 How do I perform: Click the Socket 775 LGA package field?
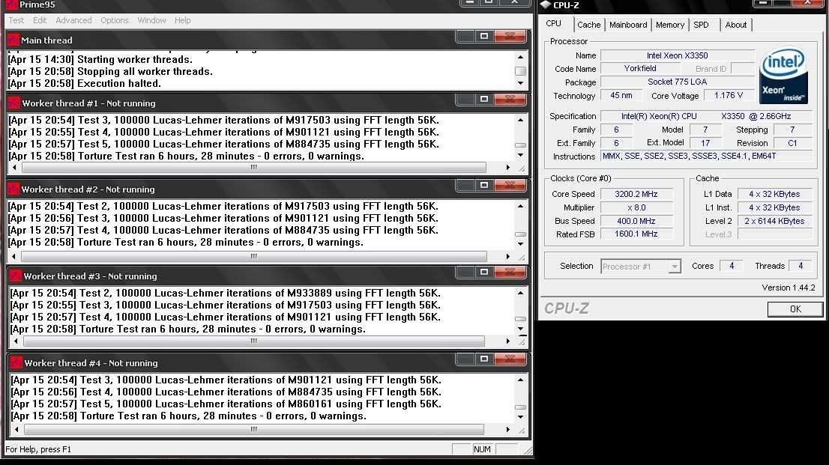click(678, 82)
